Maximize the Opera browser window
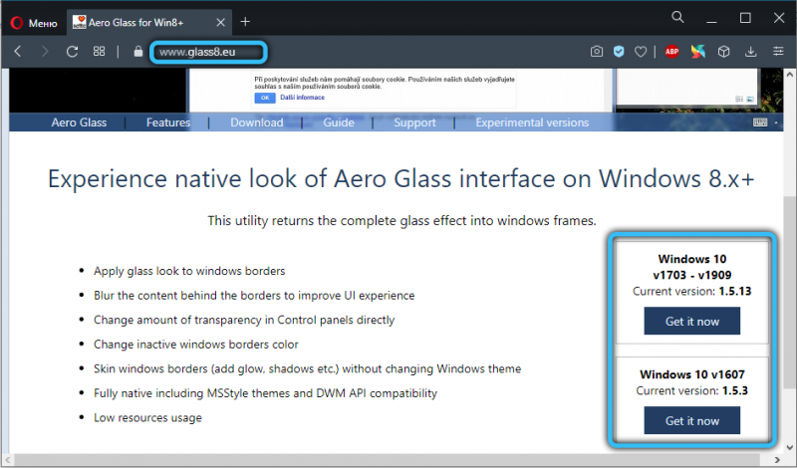Viewport: 797px width, 468px height. tap(745, 18)
